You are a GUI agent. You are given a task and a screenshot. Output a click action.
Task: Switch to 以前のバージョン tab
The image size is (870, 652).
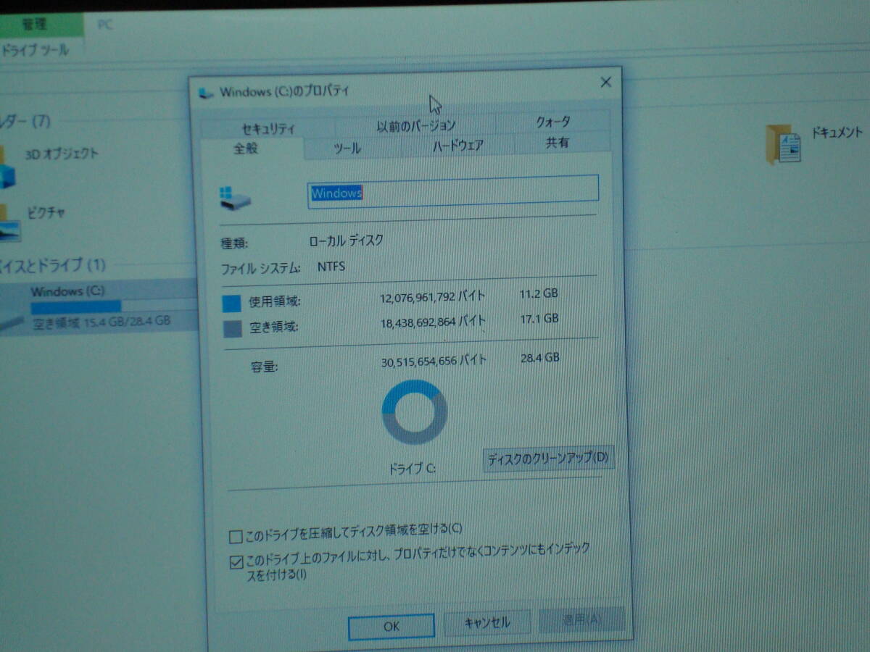point(415,125)
